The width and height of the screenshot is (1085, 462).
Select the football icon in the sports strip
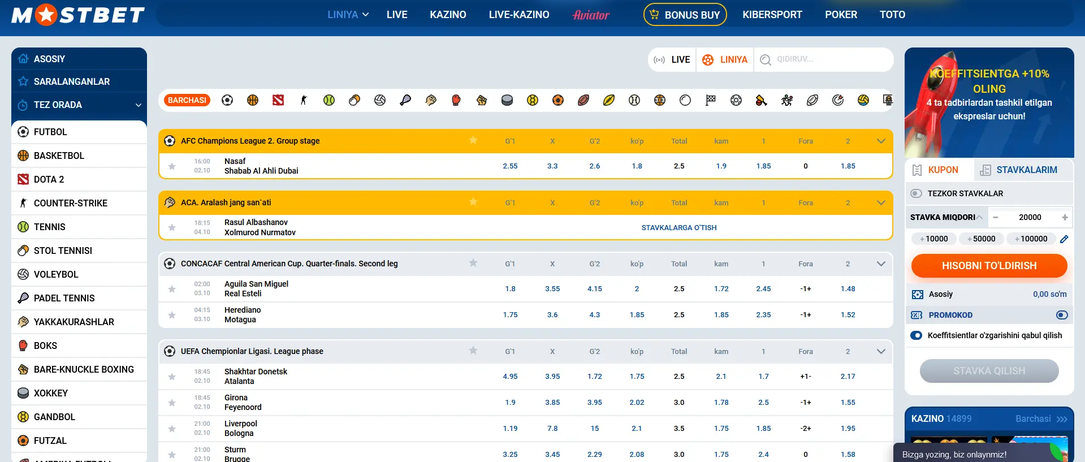click(x=227, y=100)
